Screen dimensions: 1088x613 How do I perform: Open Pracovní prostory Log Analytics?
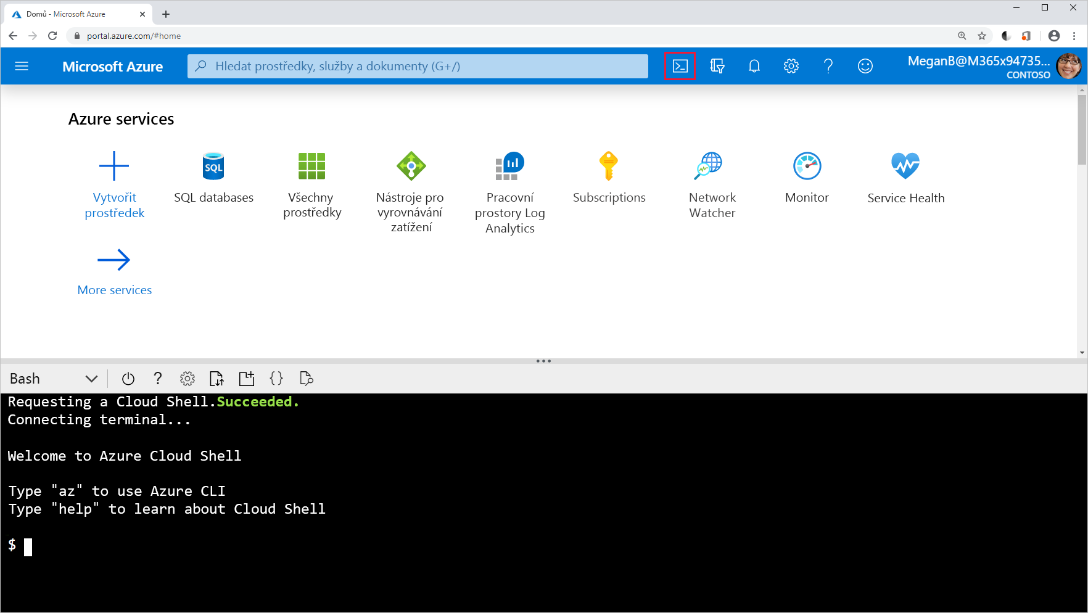(x=509, y=166)
